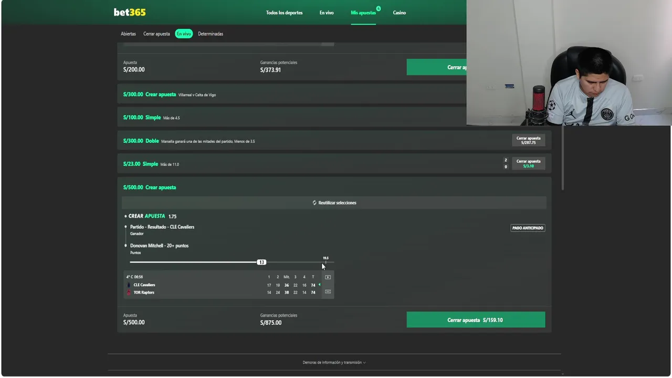Viewport: 672px width, 378px height.
Task: Open the live video stream icon in the scoreboard
Action: pos(328,277)
